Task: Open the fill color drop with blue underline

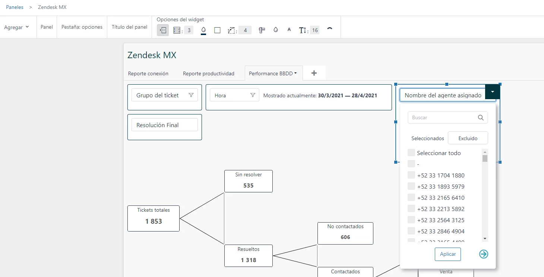Action: point(203,30)
